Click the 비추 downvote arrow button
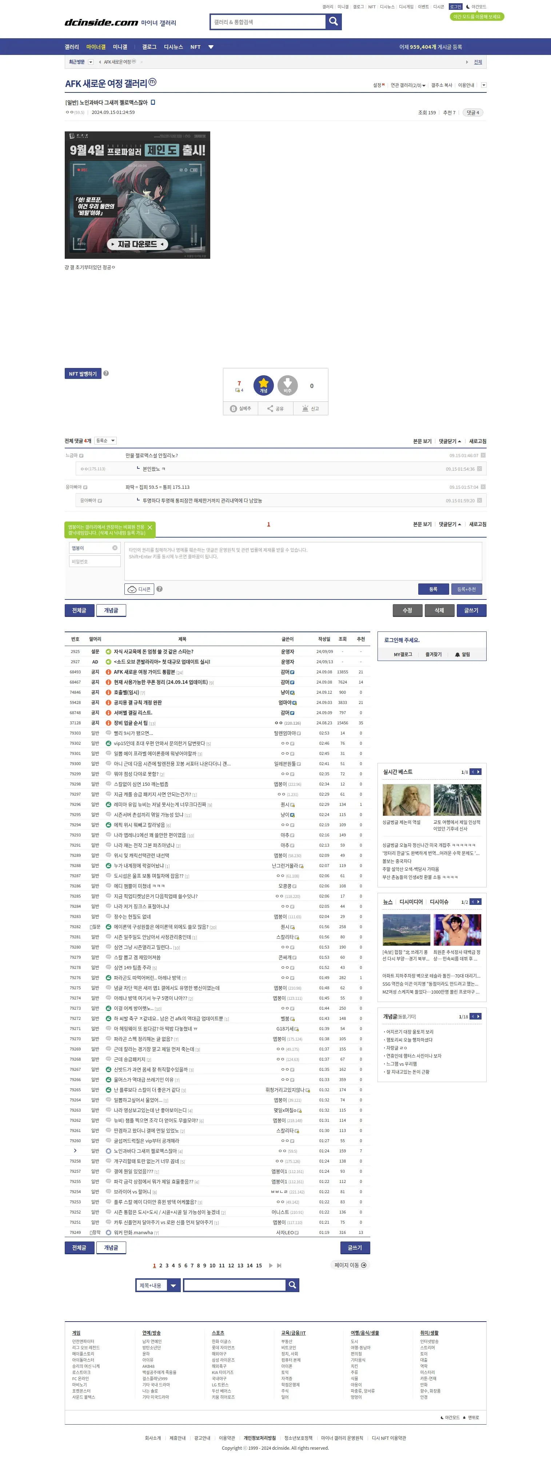Viewport: 551px width, 1469px height. pyautogui.click(x=287, y=385)
